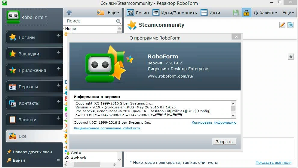Open Лицензионное соглашение RoboForm link
This screenshot has height=168, width=298.
107,128
